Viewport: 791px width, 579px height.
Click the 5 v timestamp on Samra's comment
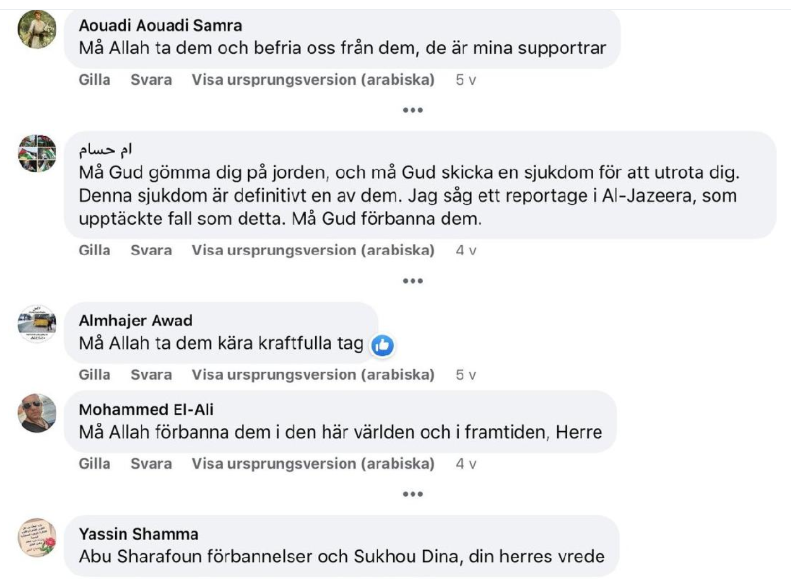click(465, 80)
